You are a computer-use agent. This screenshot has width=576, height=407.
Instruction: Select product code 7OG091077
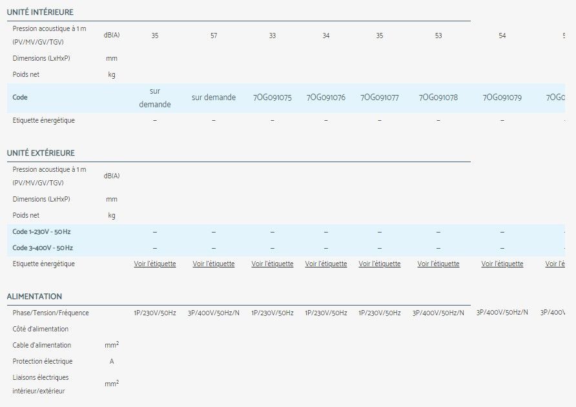379,98
